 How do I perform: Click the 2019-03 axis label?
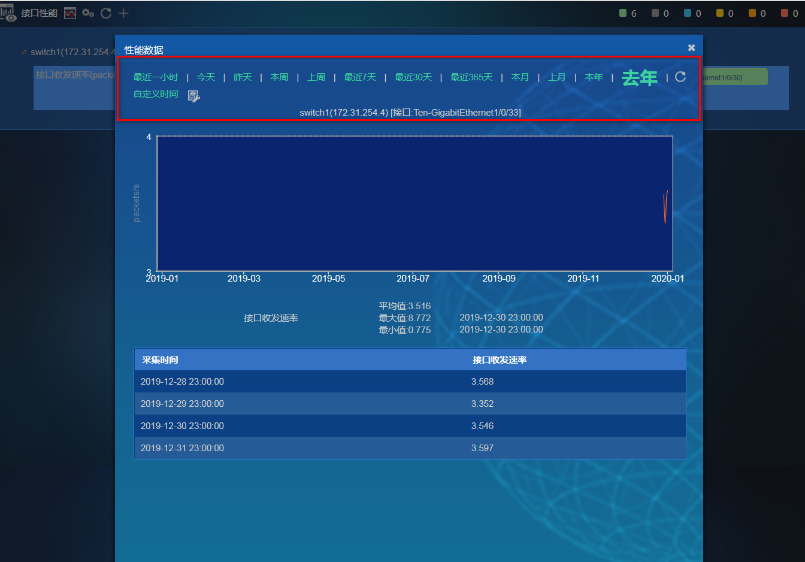(244, 279)
